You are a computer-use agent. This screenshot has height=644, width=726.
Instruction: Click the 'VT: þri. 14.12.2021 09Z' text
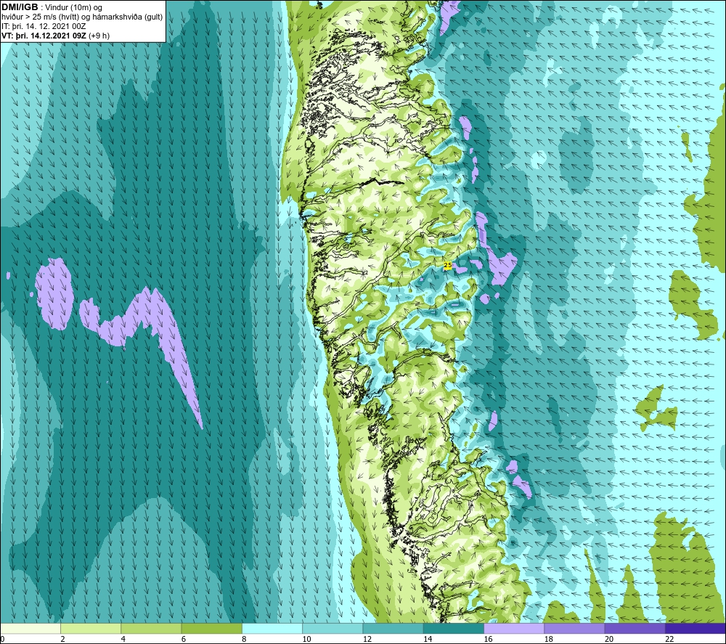coord(44,36)
